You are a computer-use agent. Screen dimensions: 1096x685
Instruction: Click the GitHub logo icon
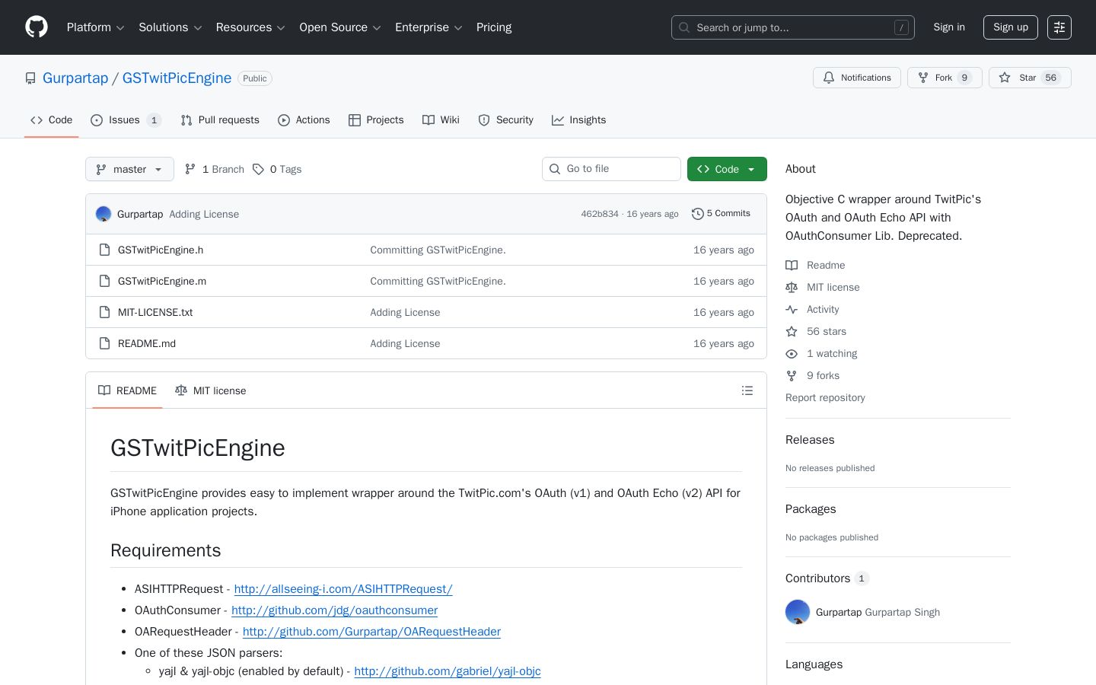coord(37,27)
